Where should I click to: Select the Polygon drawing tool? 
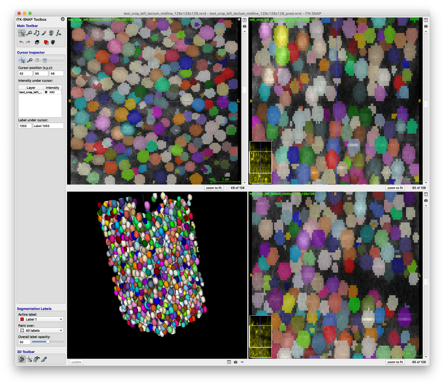(x=37, y=33)
